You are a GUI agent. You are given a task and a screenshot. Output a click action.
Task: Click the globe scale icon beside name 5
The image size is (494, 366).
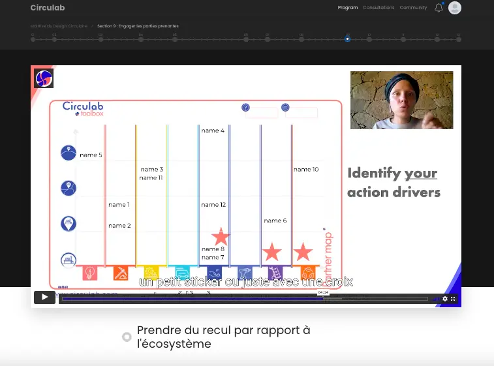coord(69,153)
